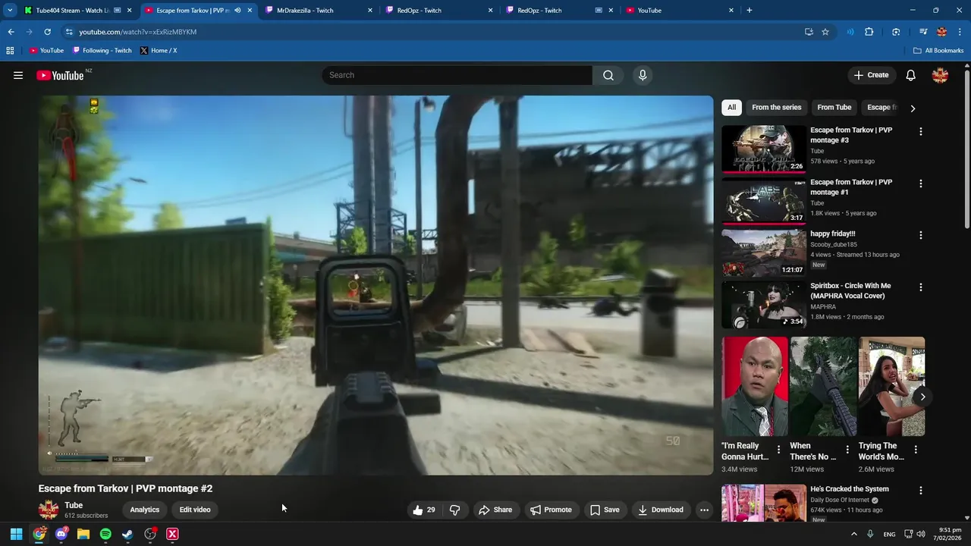Open the Chrome apps grid icon

(10, 51)
